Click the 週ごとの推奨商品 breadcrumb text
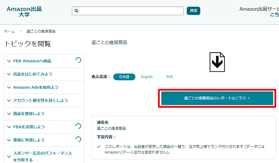The width and height of the screenshot is (279, 163). (41, 31)
